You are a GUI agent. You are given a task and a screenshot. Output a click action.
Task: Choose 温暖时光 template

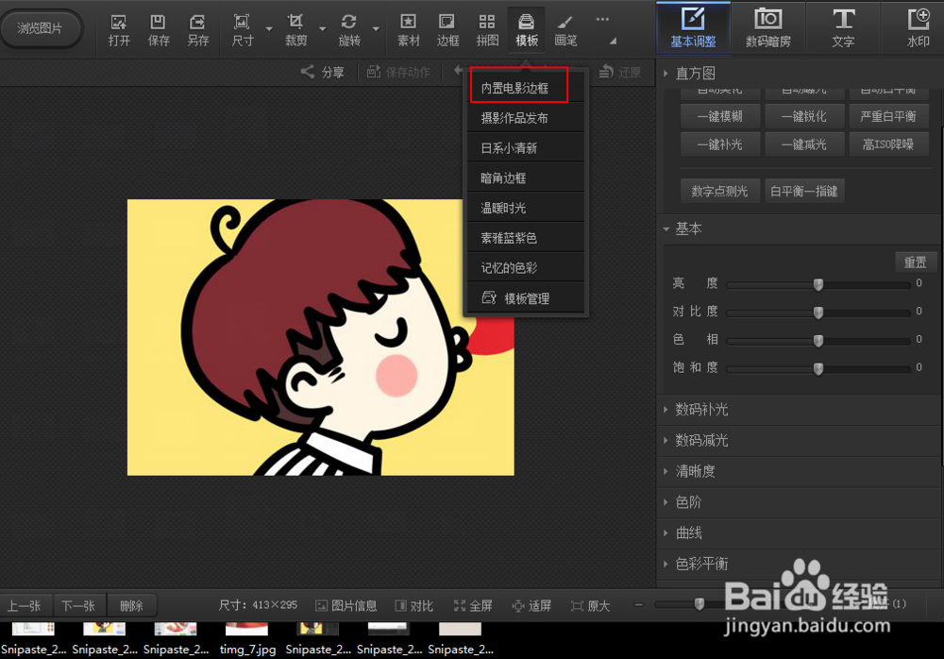[526, 209]
